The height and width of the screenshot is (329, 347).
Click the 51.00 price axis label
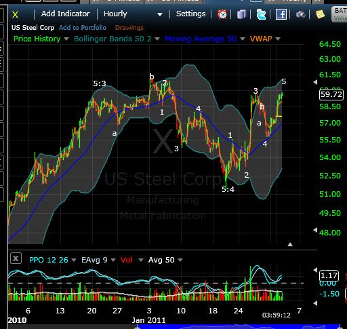click(330, 194)
